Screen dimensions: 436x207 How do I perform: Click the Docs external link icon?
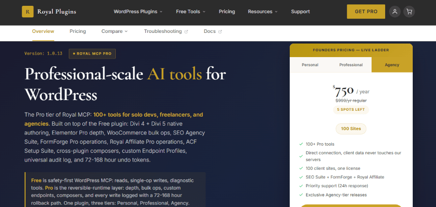click(x=220, y=31)
